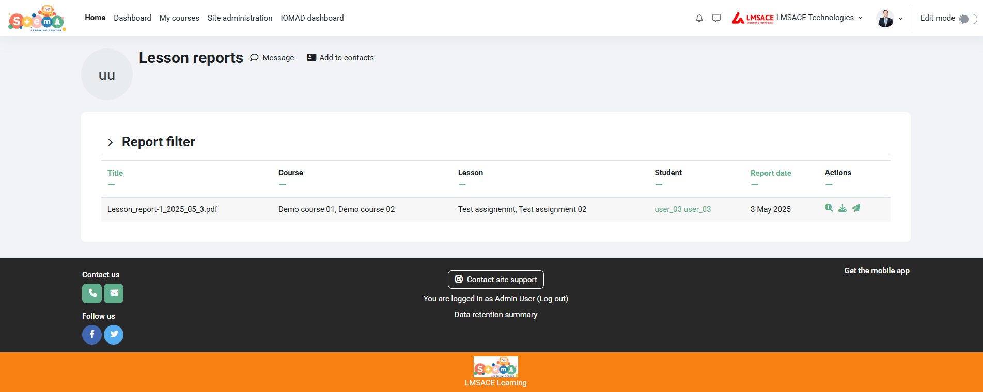The height and width of the screenshot is (392, 983).
Task: Sort the table by Report date
Action: pos(770,173)
